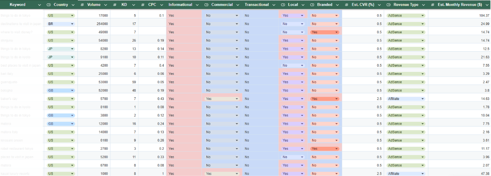The image size is (491, 176).
Task: Open Affiliate revenue type chip in baker's cay row
Action: click(406, 99)
